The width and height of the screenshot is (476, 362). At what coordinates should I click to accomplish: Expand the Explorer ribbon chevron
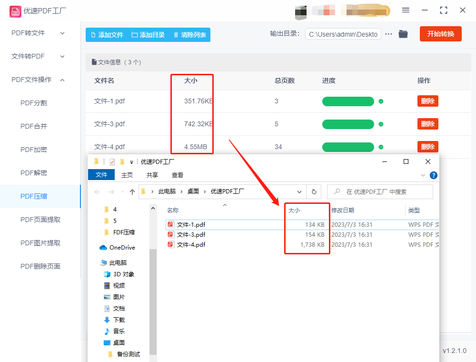[x=423, y=175]
